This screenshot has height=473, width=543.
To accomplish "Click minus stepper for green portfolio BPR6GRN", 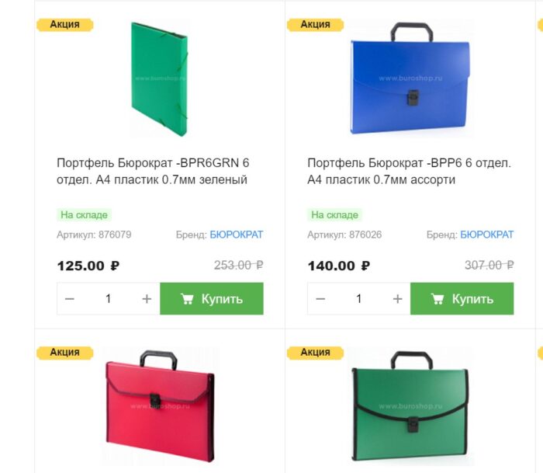I will 70,298.
